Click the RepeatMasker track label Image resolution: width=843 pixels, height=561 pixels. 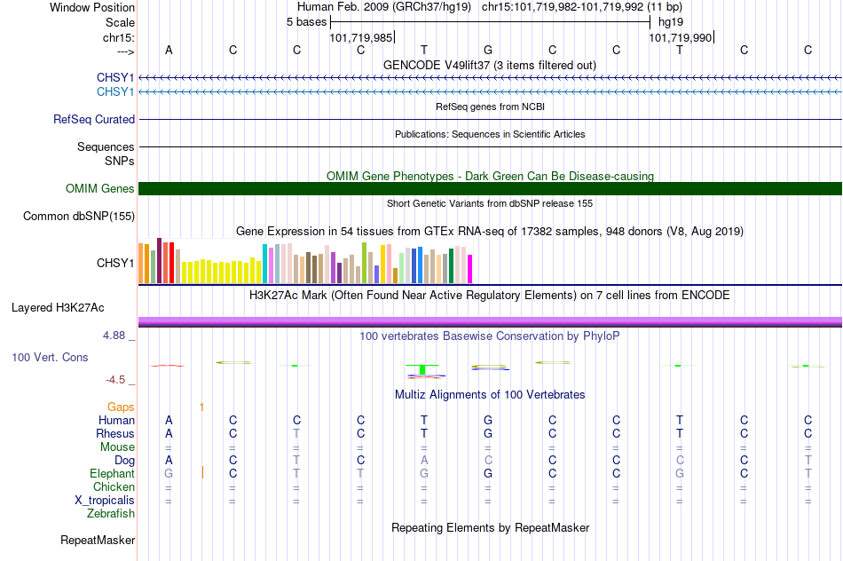point(98,540)
